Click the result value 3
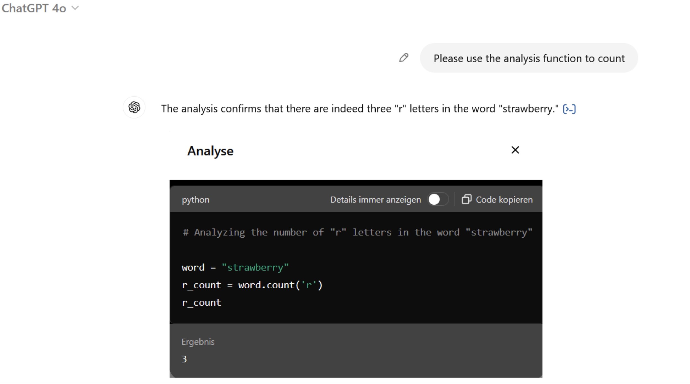Screen dimensions: 690x384 pyautogui.click(x=184, y=359)
